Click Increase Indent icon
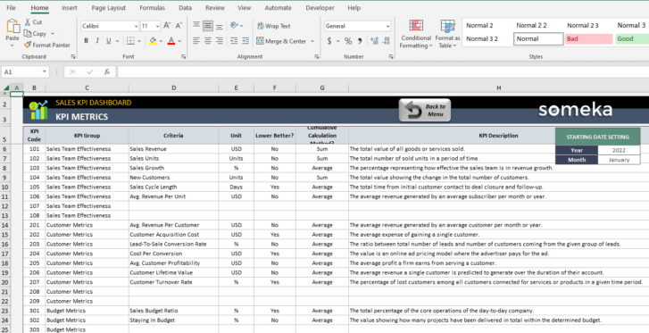The height and width of the screenshot is (333, 649). [245, 41]
